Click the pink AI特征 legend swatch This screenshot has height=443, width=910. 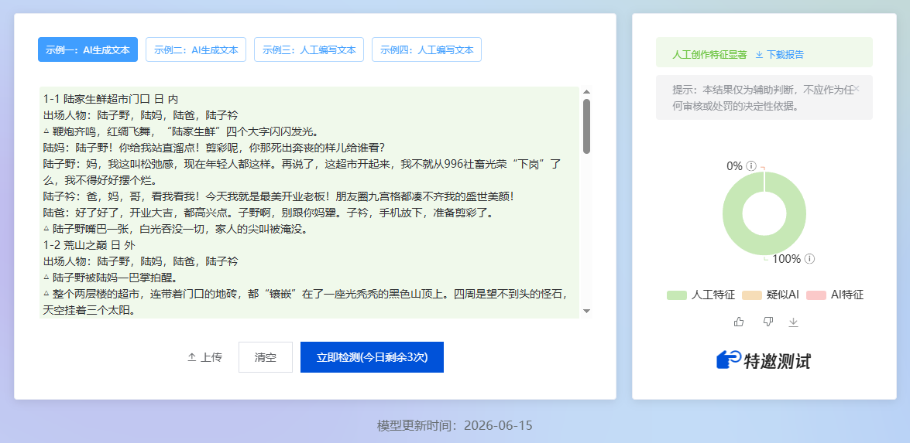(x=816, y=295)
